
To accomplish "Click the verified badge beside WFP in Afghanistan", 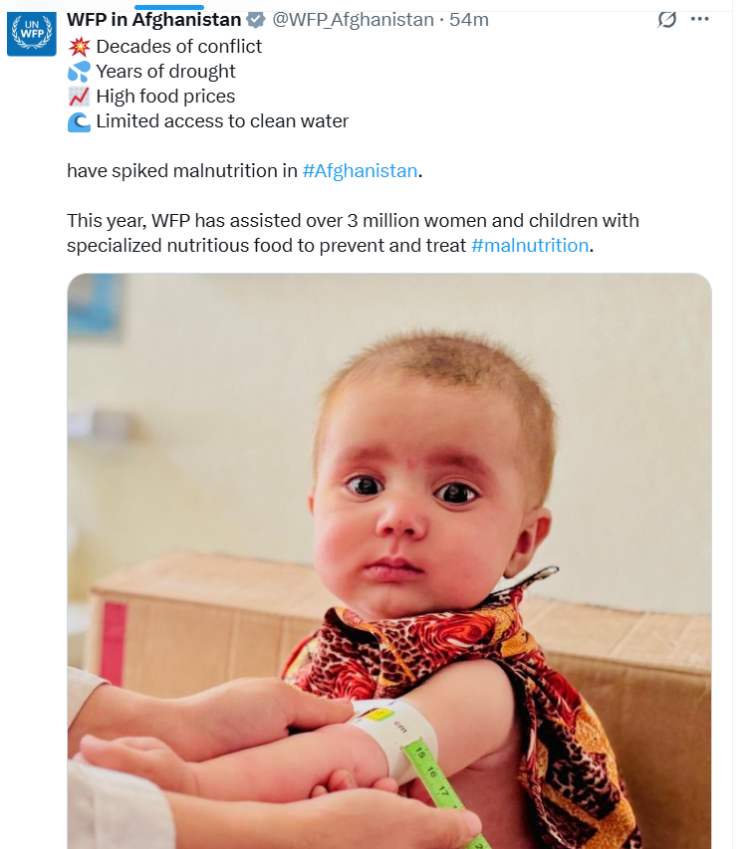I will point(256,20).
